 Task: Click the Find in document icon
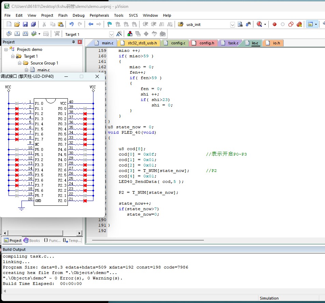tap(240, 24)
